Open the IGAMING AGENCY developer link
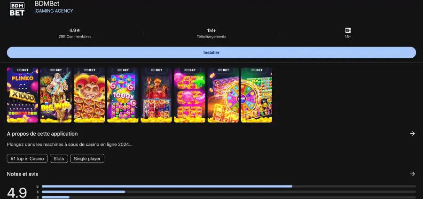This screenshot has width=423, height=199. 54,11
